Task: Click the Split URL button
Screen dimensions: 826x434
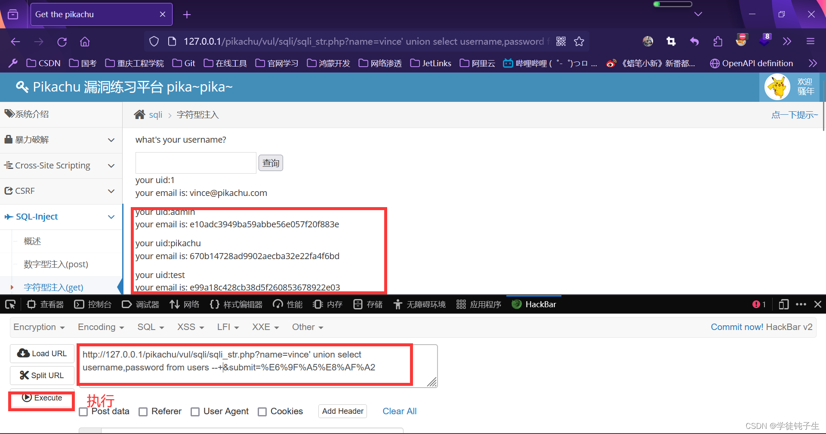Action: pos(42,376)
